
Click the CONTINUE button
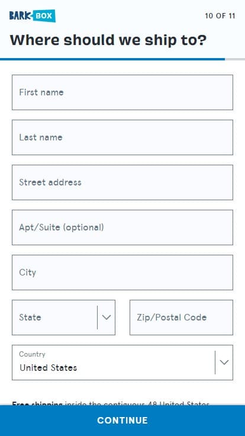122,421
